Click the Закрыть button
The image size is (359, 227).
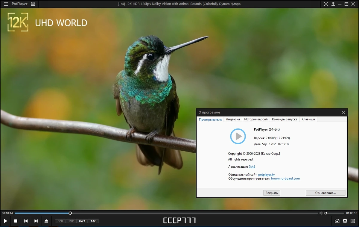272,193
